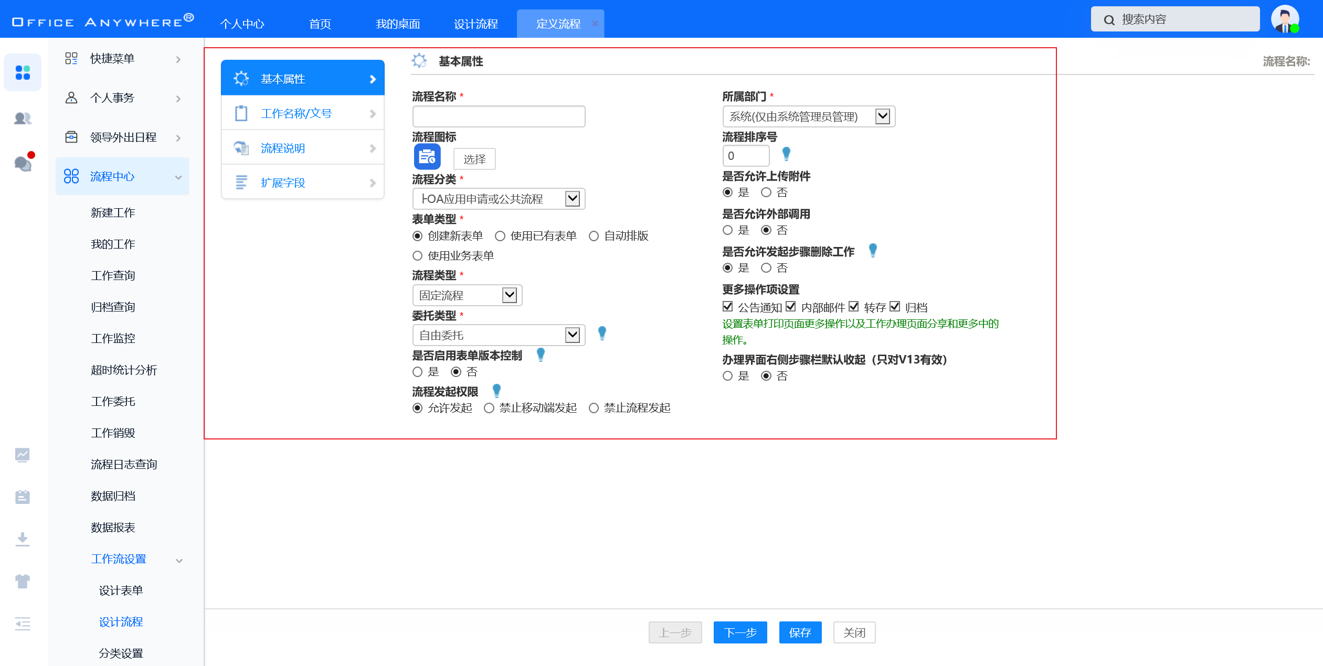
Task: Click the lightbulb hint next to 委托类型
Action: 602,334
